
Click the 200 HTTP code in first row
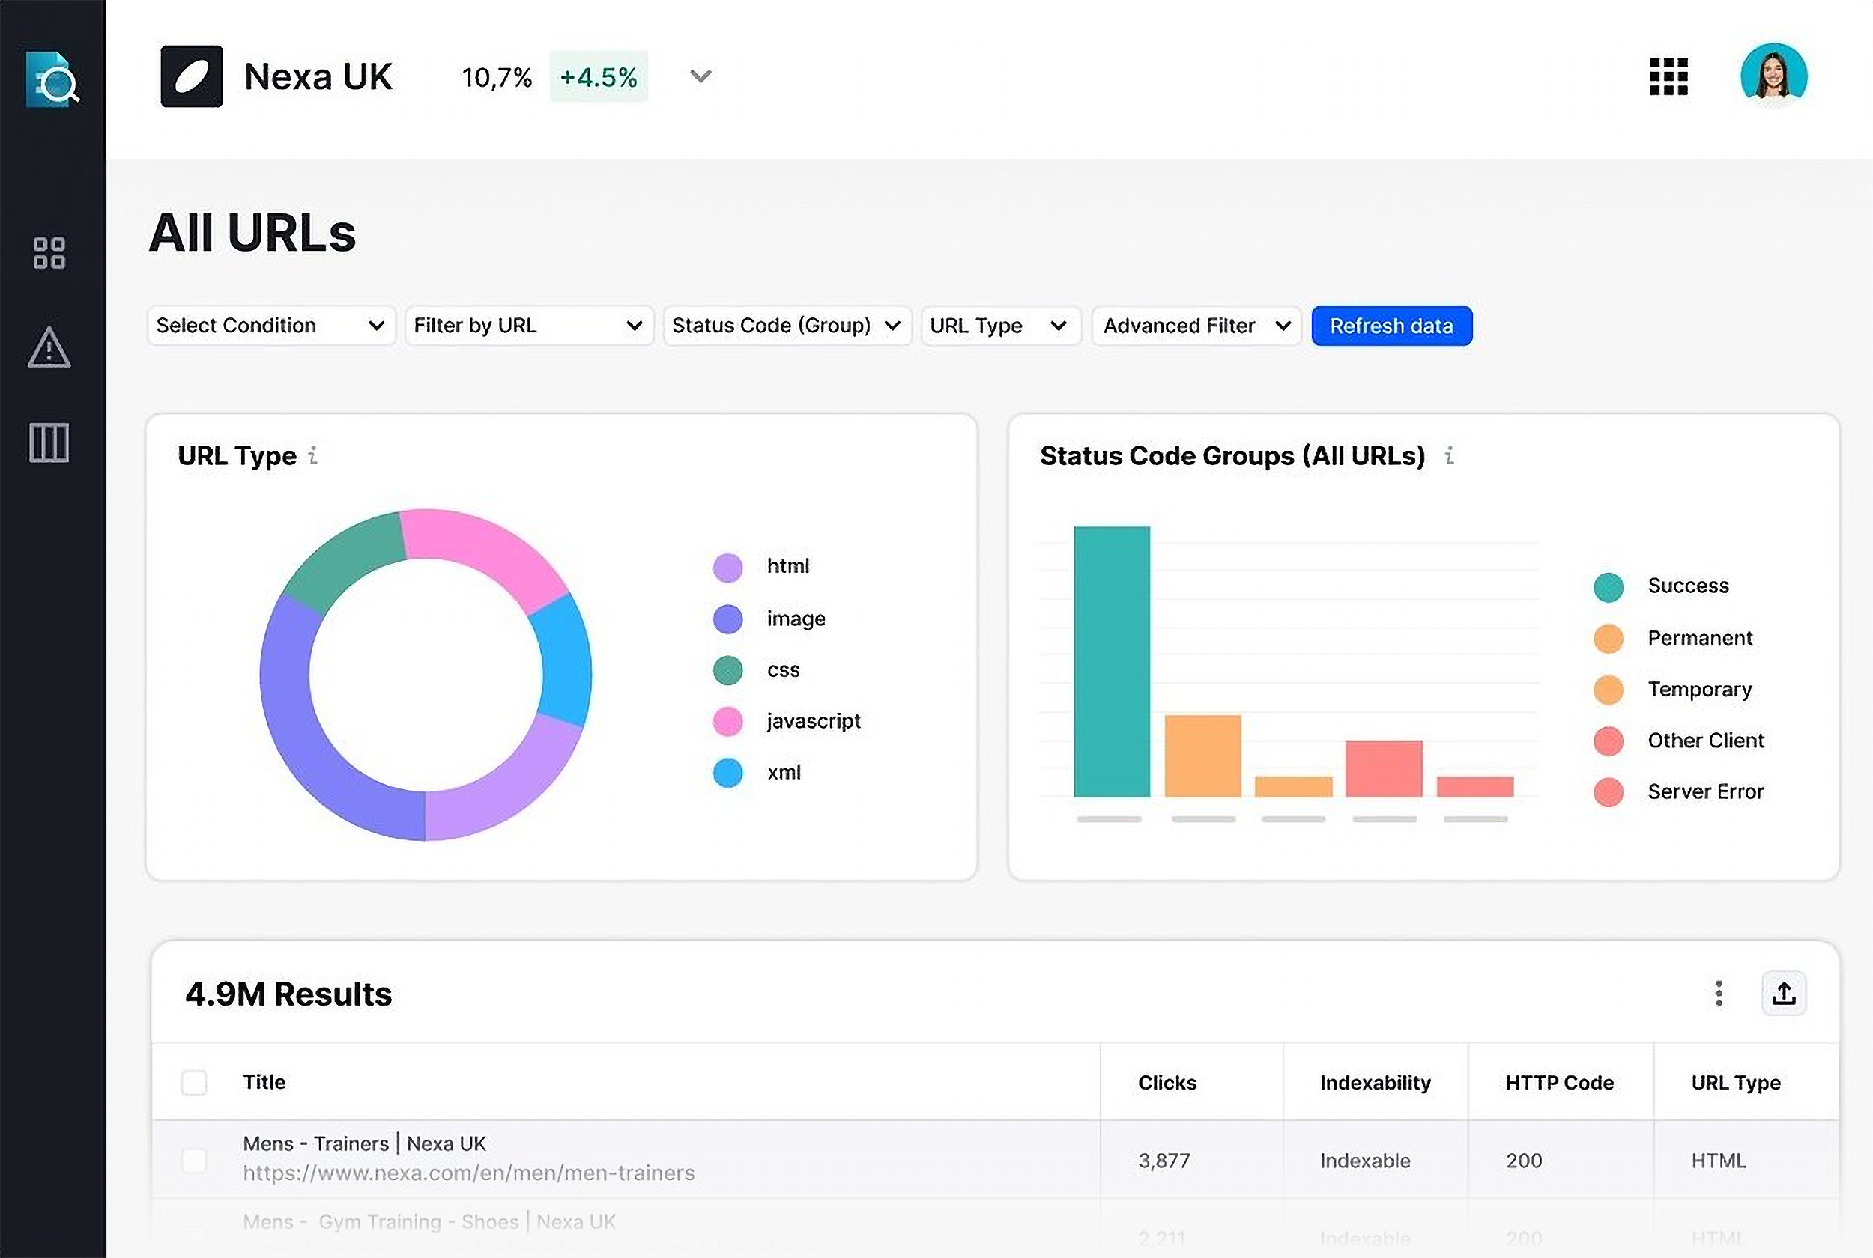click(x=1524, y=1160)
